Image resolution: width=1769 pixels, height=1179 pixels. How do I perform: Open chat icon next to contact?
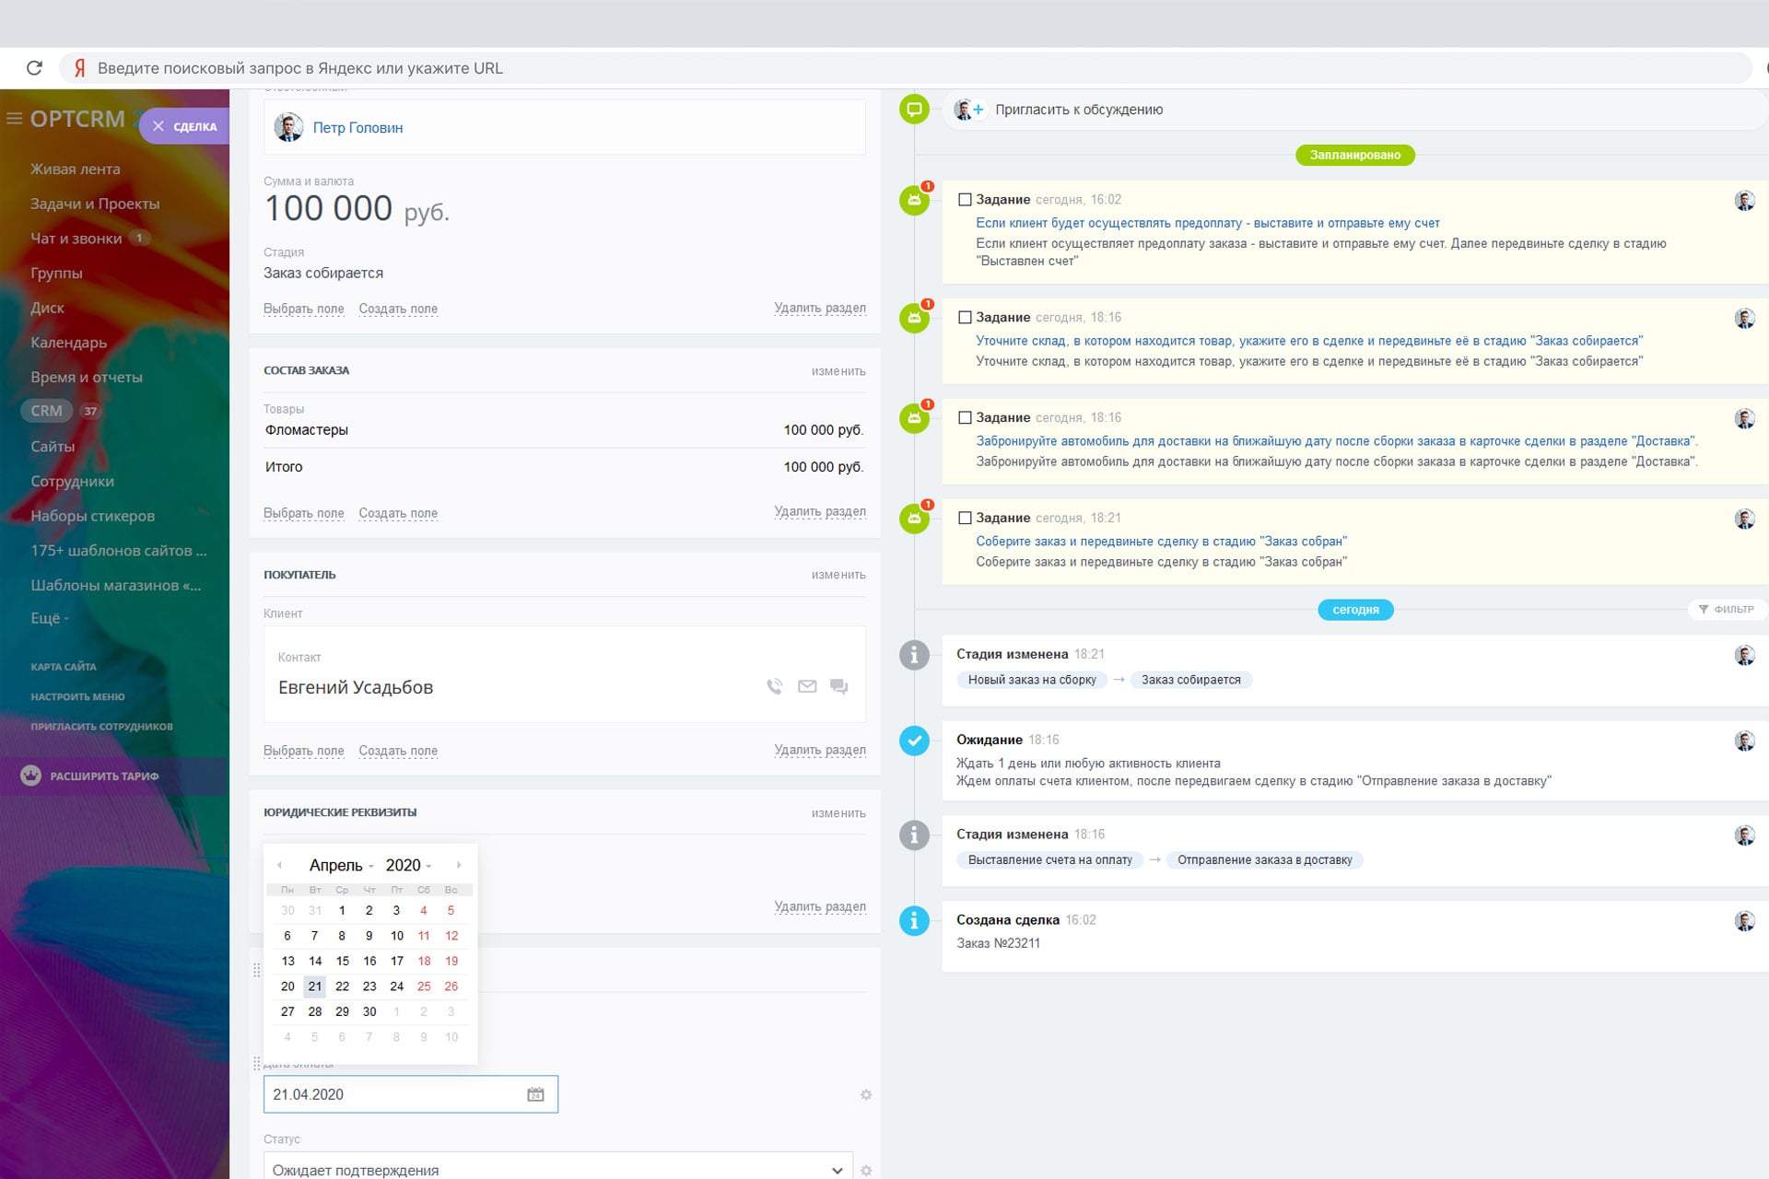(x=838, y=686)
